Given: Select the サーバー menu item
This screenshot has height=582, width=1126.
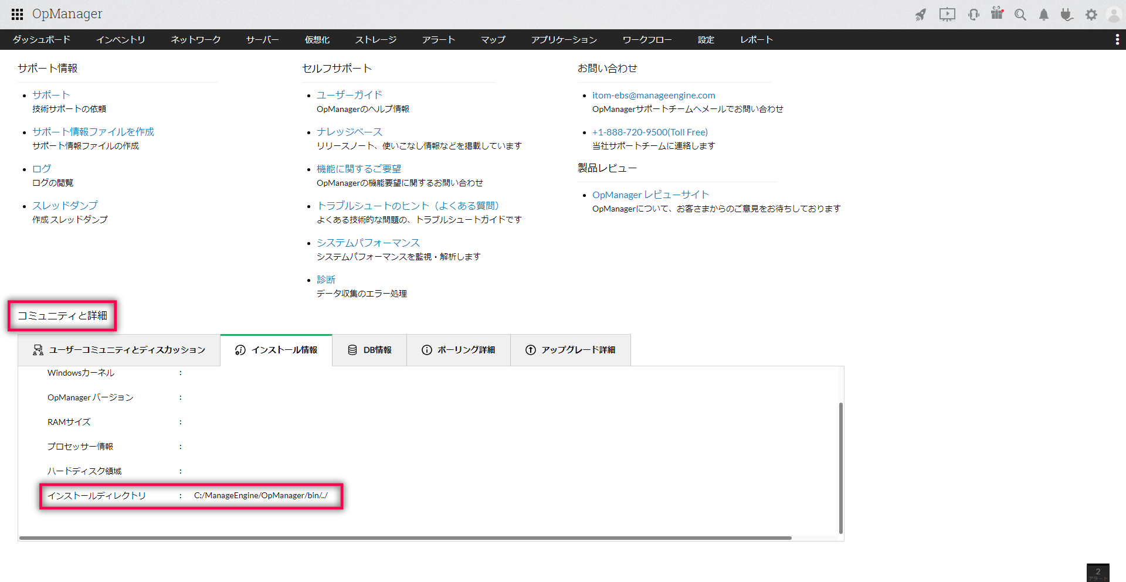Looking at the screenshot, I should [263, 39].
